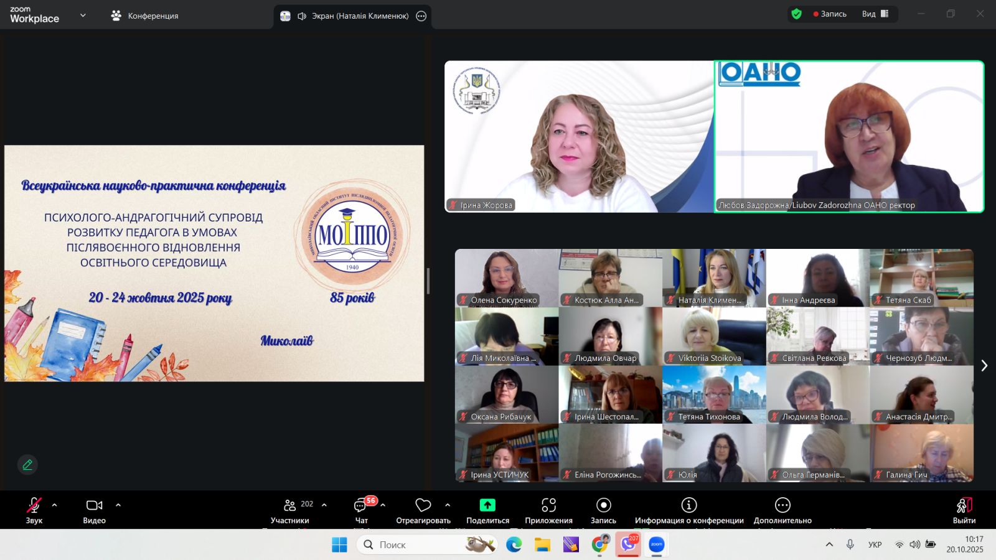Screen dimensions: 996x560
Task: Expand audio options arrow next to Звук
Action: click(55, 505)
